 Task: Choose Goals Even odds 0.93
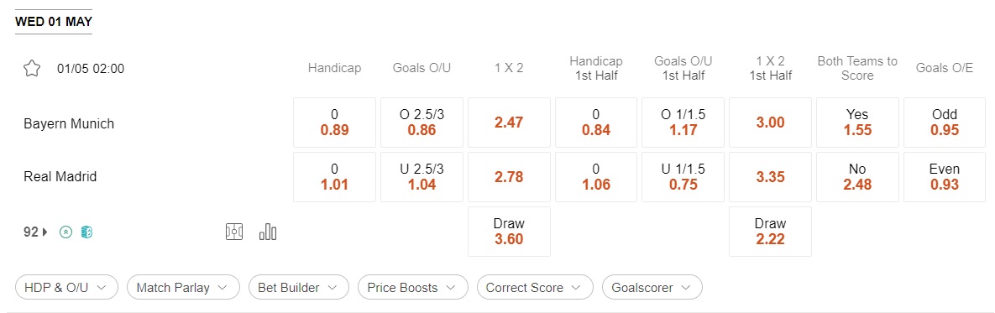tap(945, 177)
